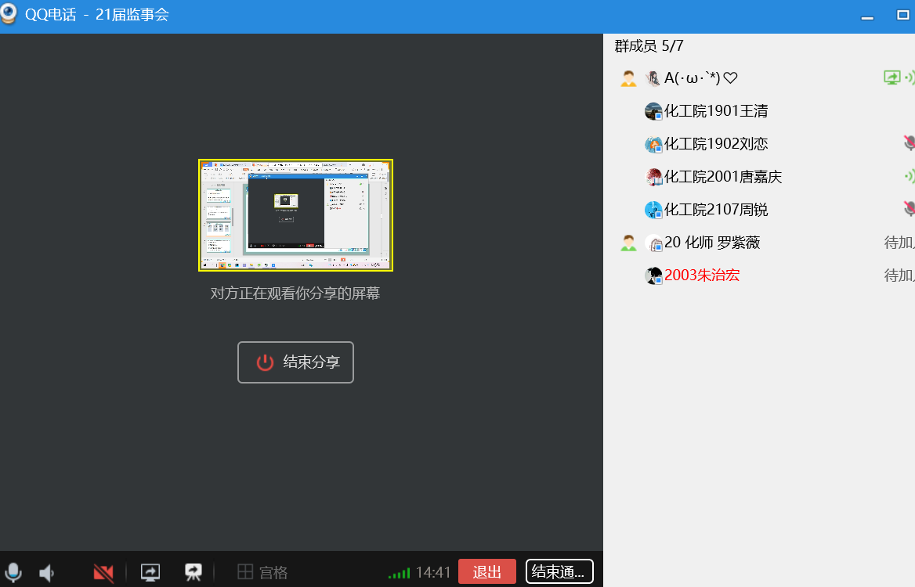Select member 化工院2001唐嘉庆
Viewport: 915px width, 587px height.
[x=722, y=177]
